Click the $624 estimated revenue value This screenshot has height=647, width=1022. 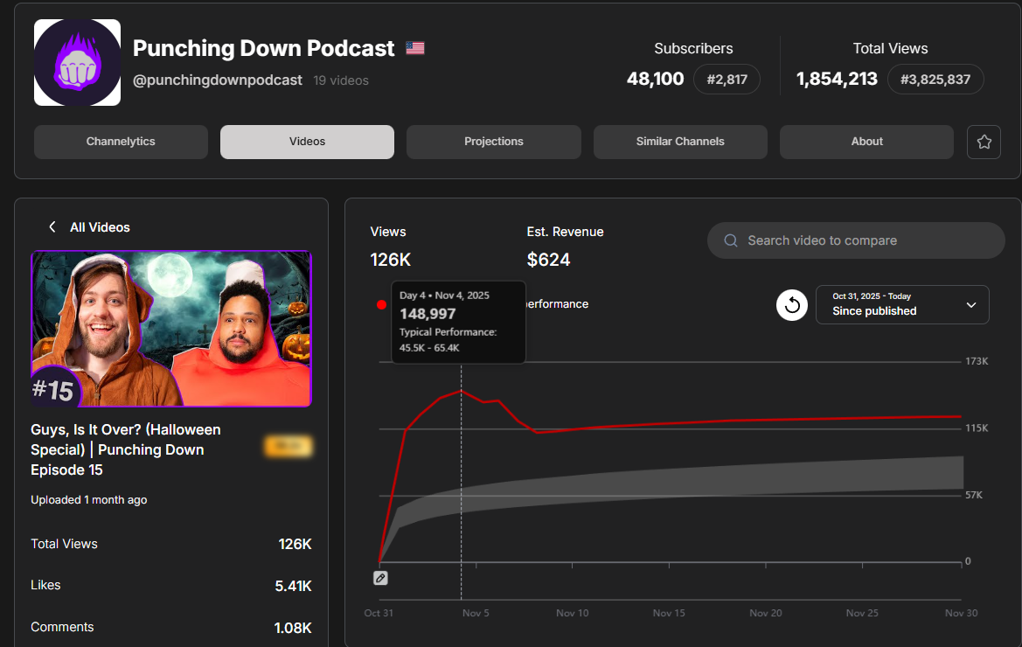pos(548,260)
